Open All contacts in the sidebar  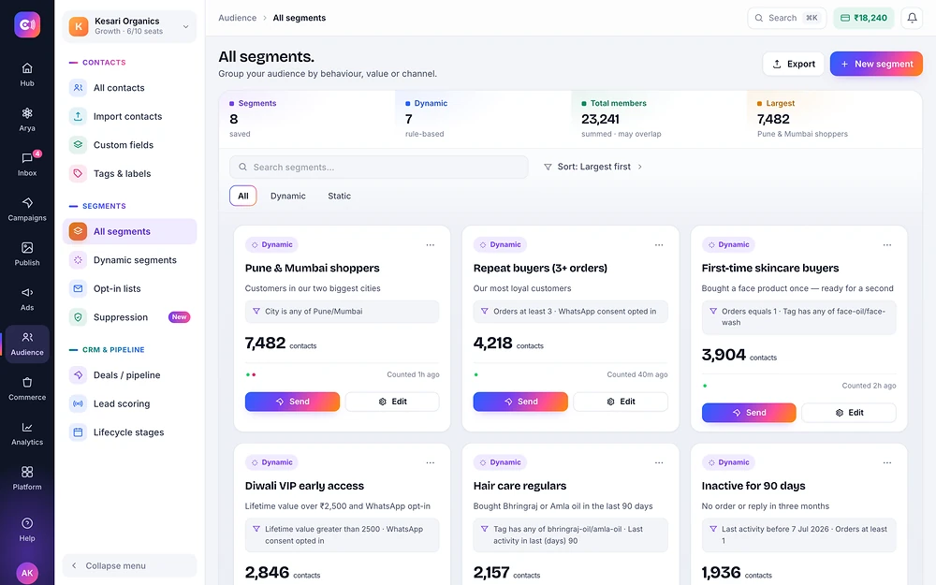click(x=129, y=88)
